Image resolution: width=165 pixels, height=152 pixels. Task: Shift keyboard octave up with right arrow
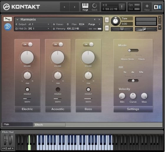pos(13,148)
